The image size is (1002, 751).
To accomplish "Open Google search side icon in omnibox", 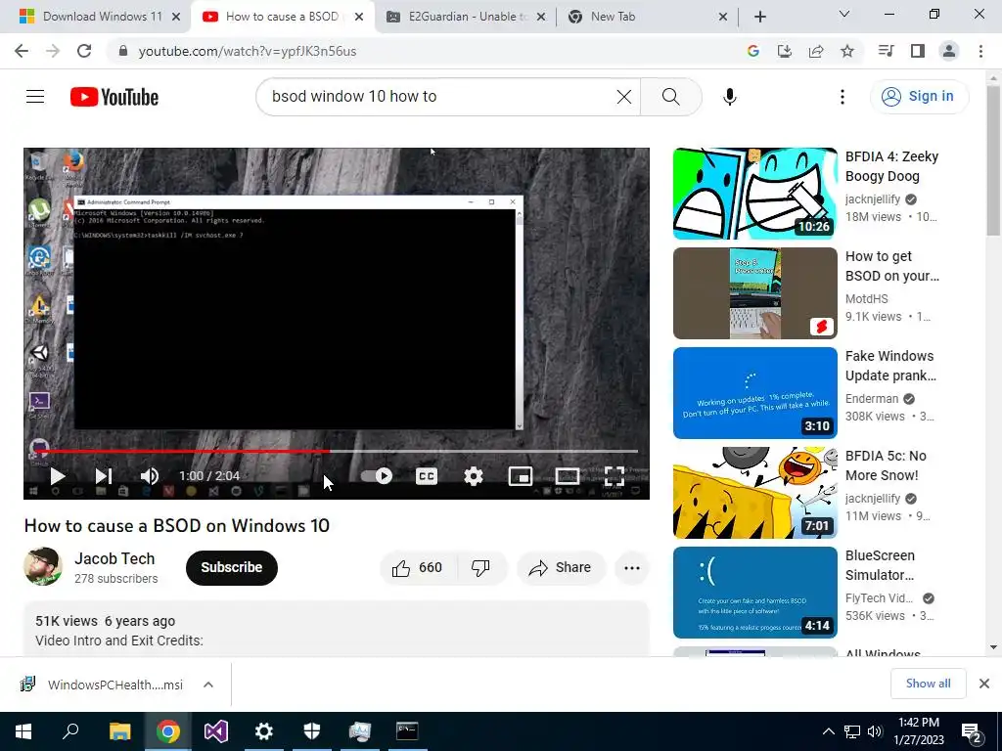I will (x=752, y=51).
